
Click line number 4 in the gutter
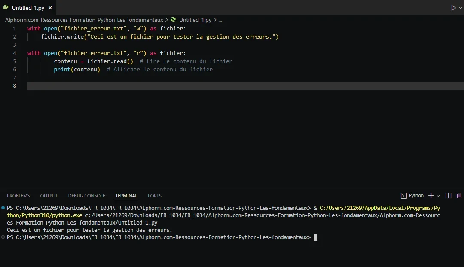[15, 53]
